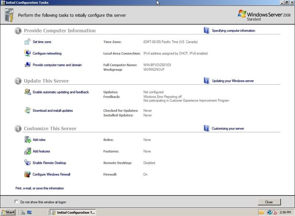The image size is (295, 216).
Task: Click the Initial Configuration Tasks taskbar button
Action: click(73, 212)
